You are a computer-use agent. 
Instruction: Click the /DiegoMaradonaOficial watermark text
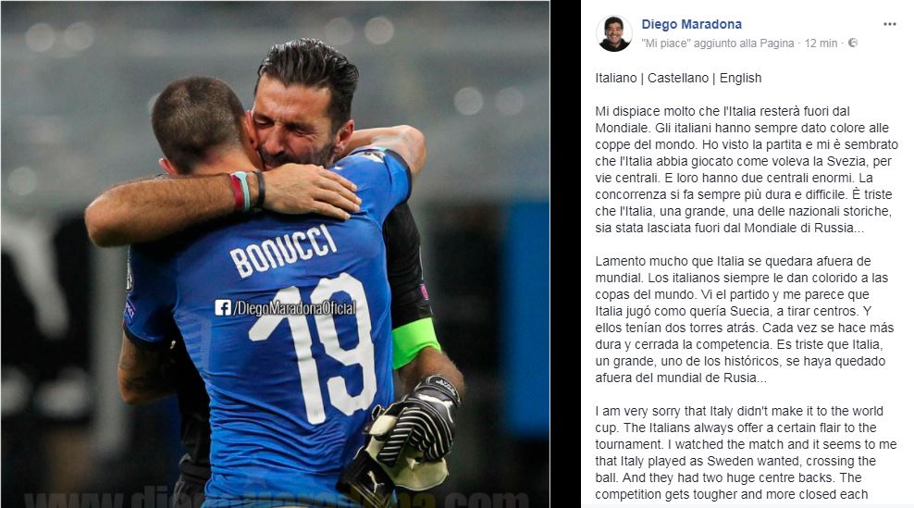(x=294, y=308)
